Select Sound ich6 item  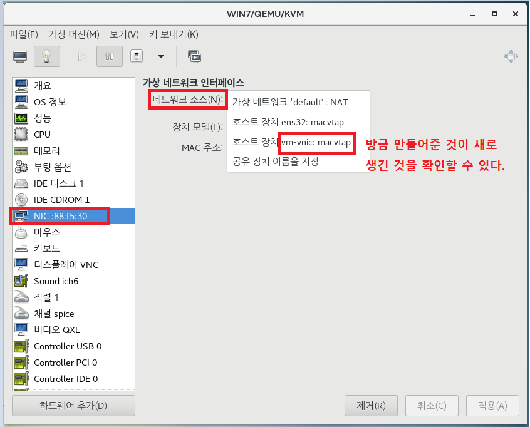coord(74,281)
